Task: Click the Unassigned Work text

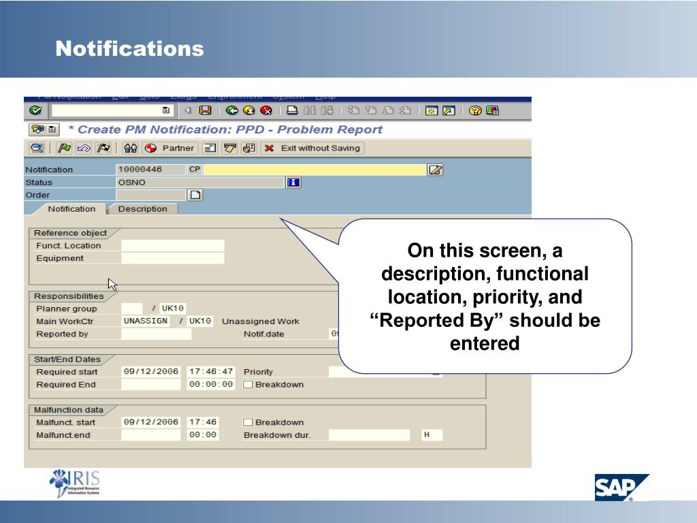Action: click(261, 321)
